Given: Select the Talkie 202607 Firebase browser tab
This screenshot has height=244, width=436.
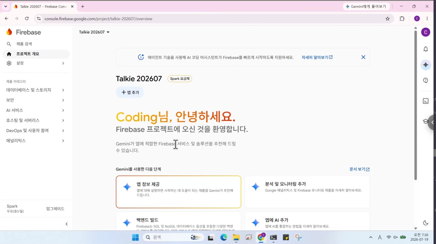Looking at the screenshot, I should (43, 7).
